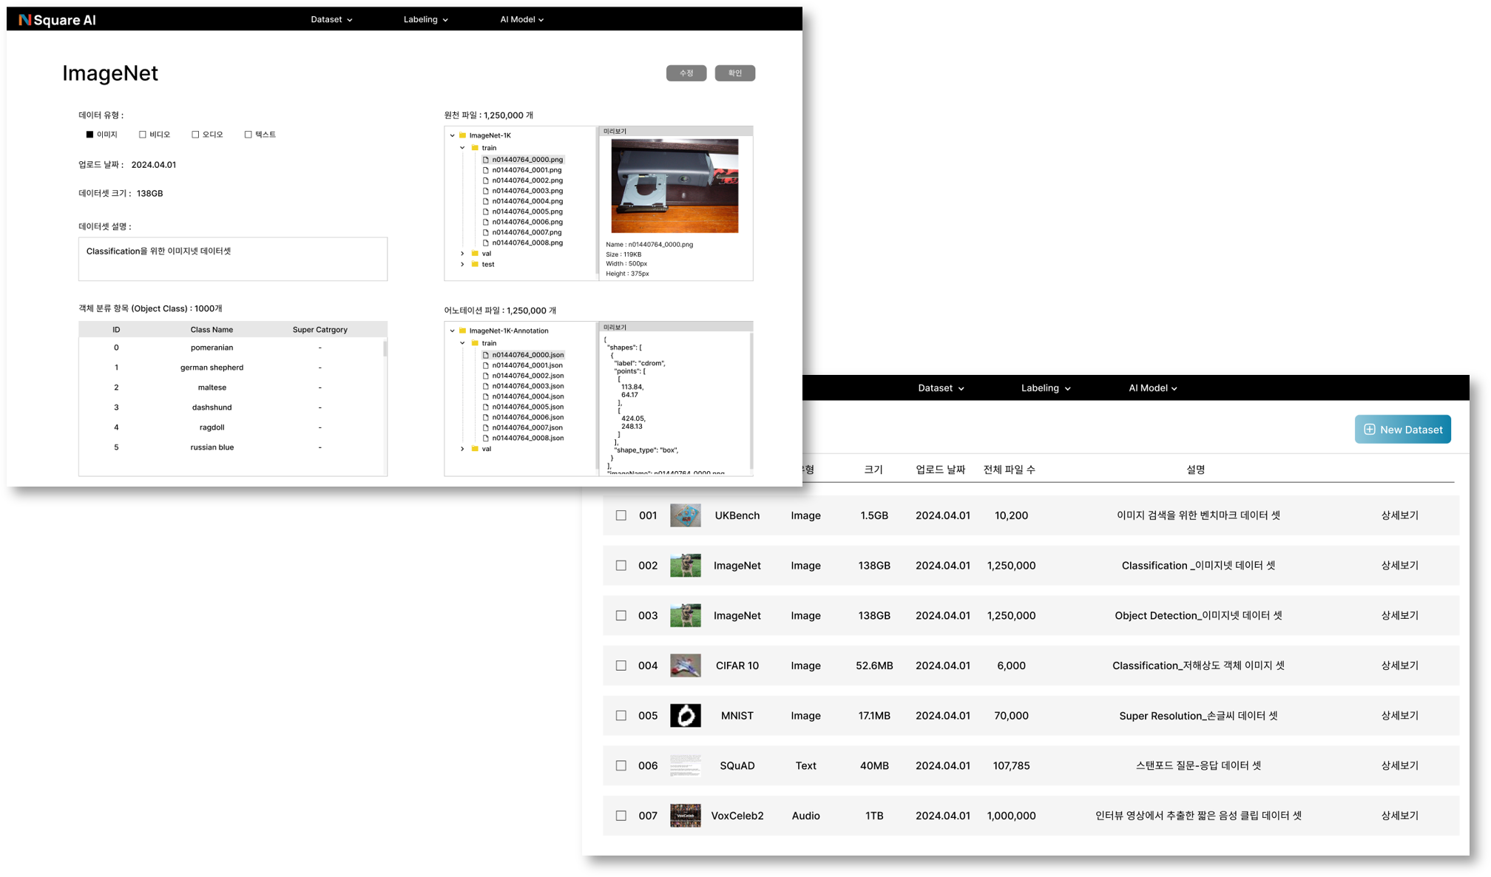The image size is (1491, 877).
Task: Open thumbnail of dataset 002 ImageNet
Action: coord(686,566)
